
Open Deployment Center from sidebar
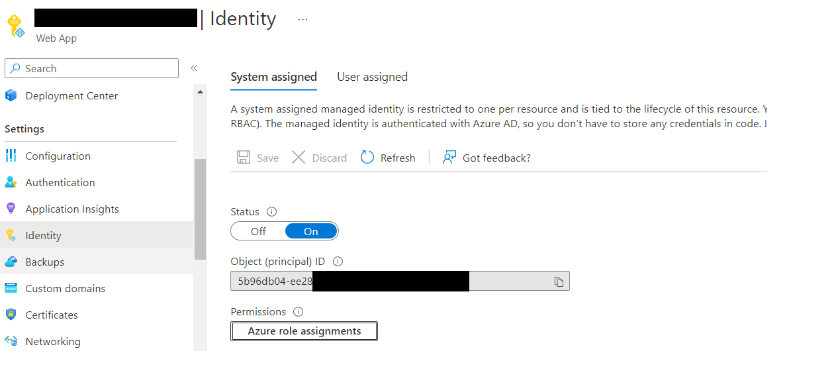pyautogui.click(x=71, y=96)
